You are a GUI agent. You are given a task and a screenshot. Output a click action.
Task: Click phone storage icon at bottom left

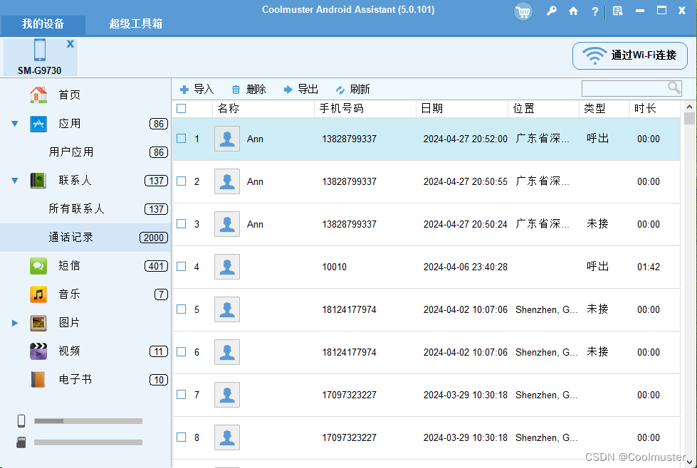click(x=21, y=420)
